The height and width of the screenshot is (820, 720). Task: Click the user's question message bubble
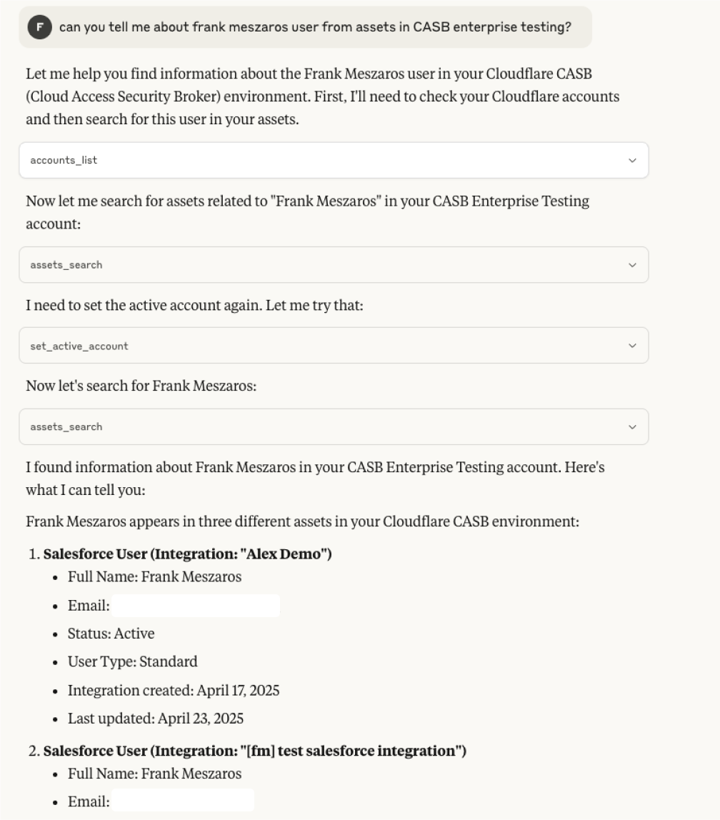pos(314,28)
